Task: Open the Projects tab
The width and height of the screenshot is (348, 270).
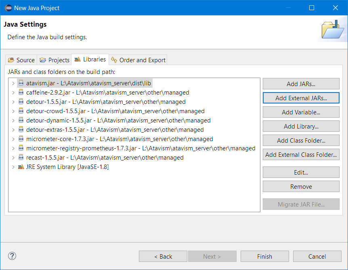Action: (x=55, y=60)
